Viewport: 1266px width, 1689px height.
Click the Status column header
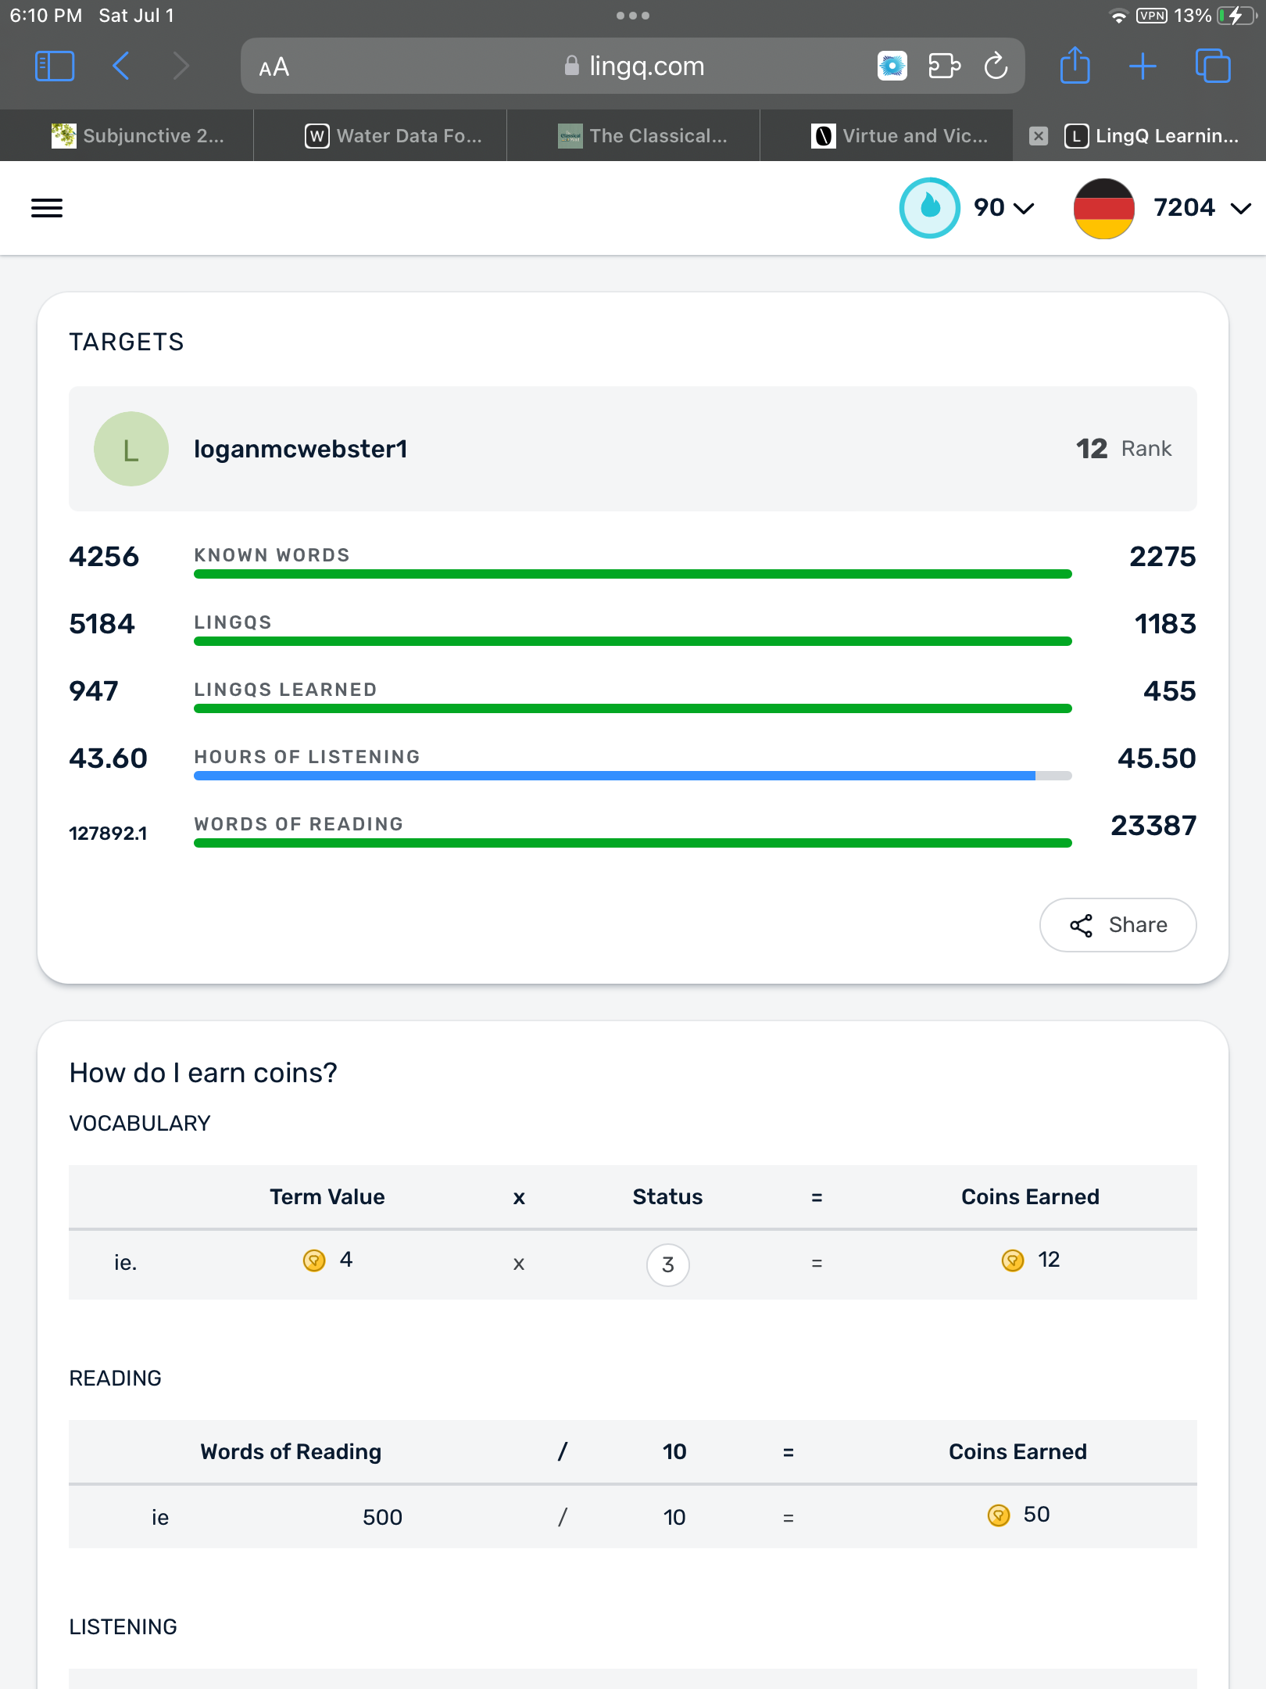tap(667, 1197)
